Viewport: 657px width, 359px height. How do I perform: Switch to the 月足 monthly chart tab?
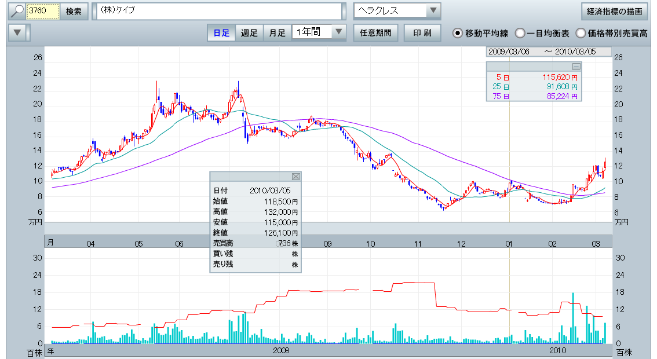(x=277, y=32)
